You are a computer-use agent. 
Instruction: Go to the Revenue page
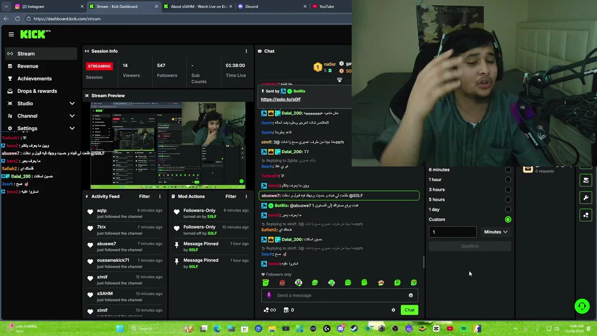coord(41,66)
